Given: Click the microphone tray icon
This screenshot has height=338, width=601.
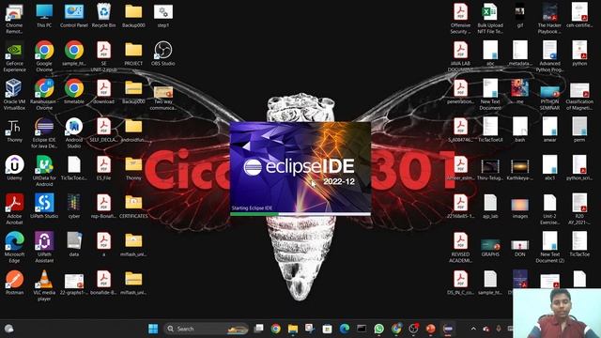Looking at the screenshot, I should pos(499,329).
